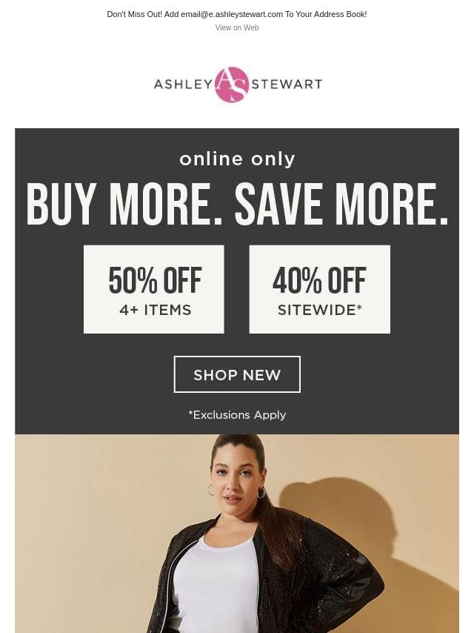
Task: Click the *Exclusions Apply note
Action: (237, 414)
